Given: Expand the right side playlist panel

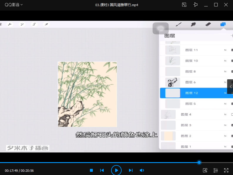Looking at the screenshot, I should point(230,87).
